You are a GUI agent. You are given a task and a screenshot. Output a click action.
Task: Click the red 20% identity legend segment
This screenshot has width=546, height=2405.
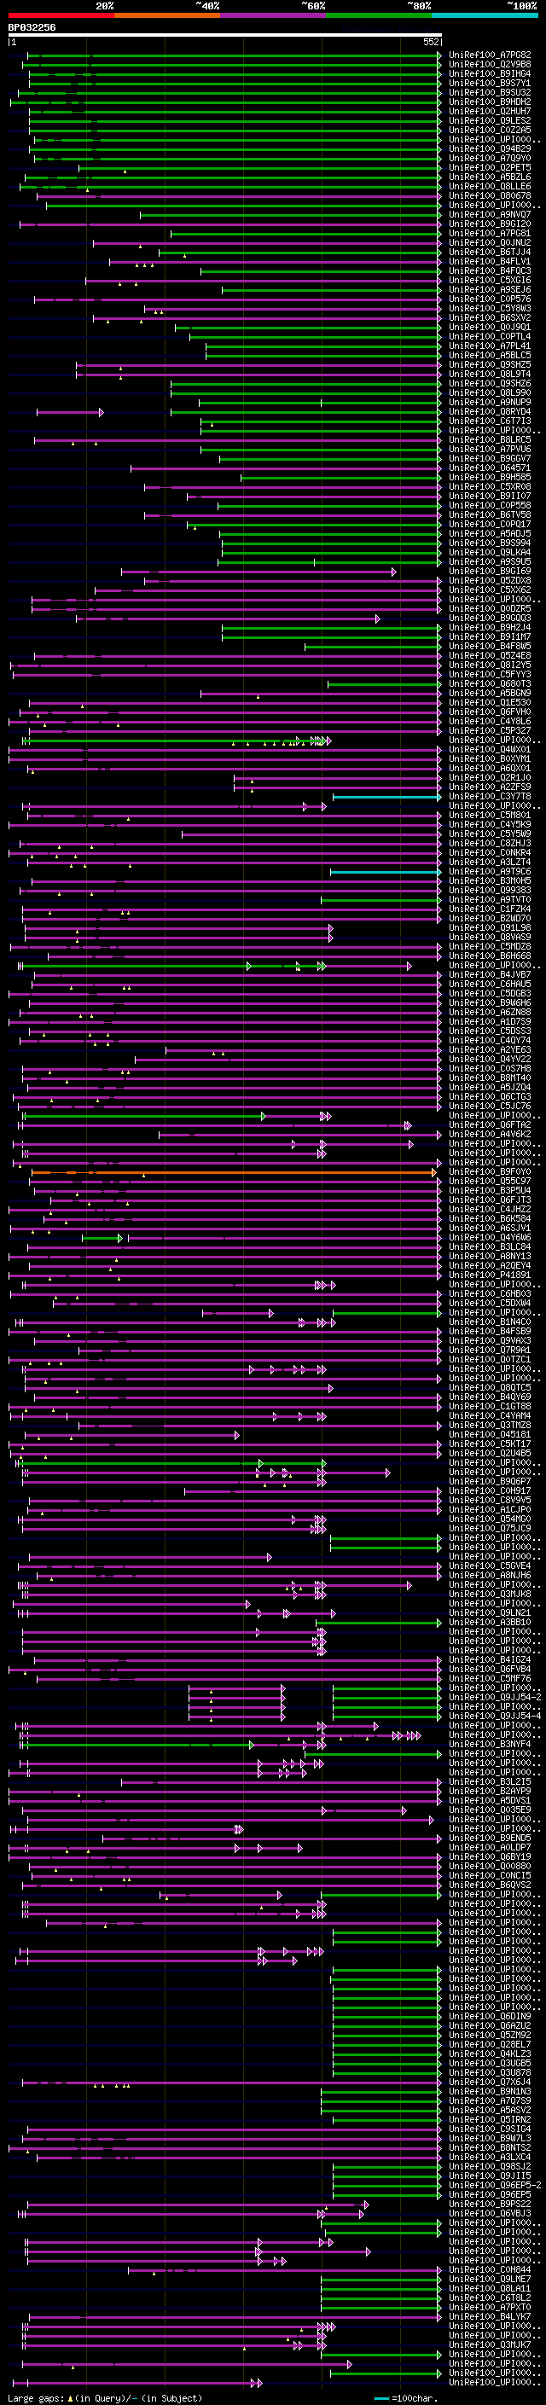61,15
